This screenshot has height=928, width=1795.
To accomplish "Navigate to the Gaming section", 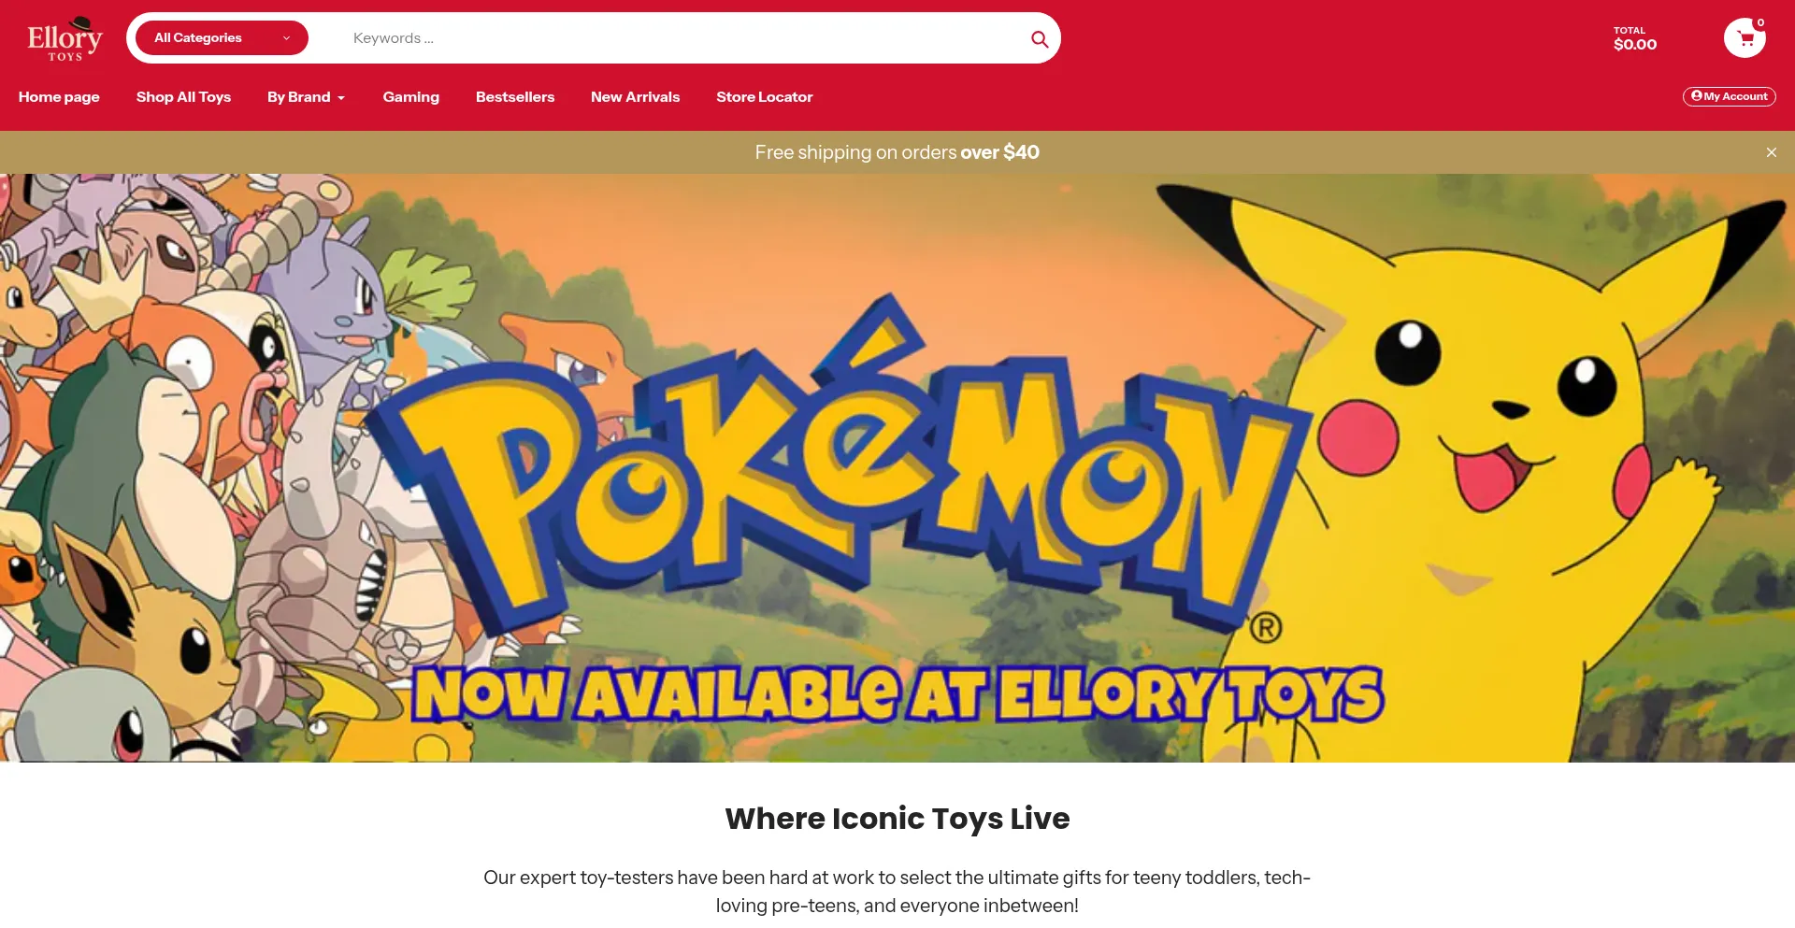I will [x=410, y=97].
